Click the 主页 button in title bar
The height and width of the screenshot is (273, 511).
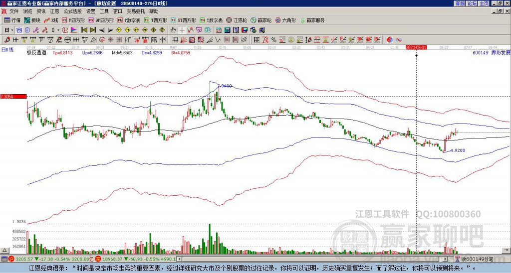(484, 3)
